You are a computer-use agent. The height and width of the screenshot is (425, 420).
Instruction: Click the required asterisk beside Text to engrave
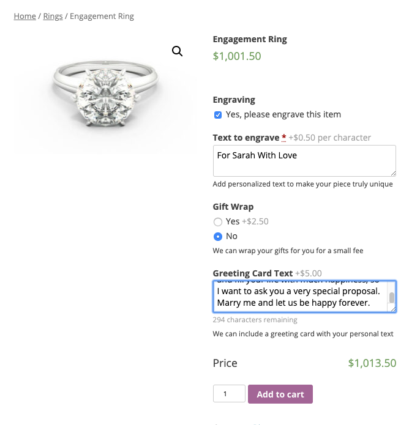(x=284, y=138)
